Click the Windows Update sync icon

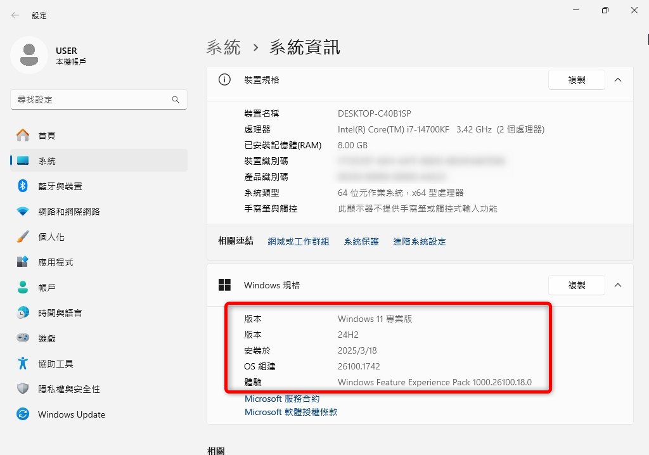(23, 414)
